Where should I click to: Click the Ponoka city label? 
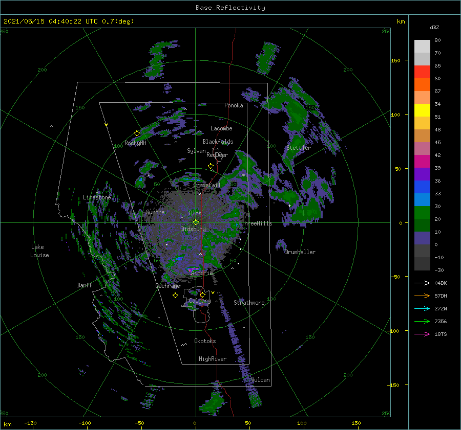tap(234, 105)
